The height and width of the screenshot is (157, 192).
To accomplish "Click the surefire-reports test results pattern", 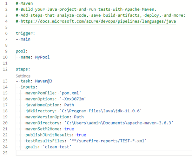I will pos(108,141).
